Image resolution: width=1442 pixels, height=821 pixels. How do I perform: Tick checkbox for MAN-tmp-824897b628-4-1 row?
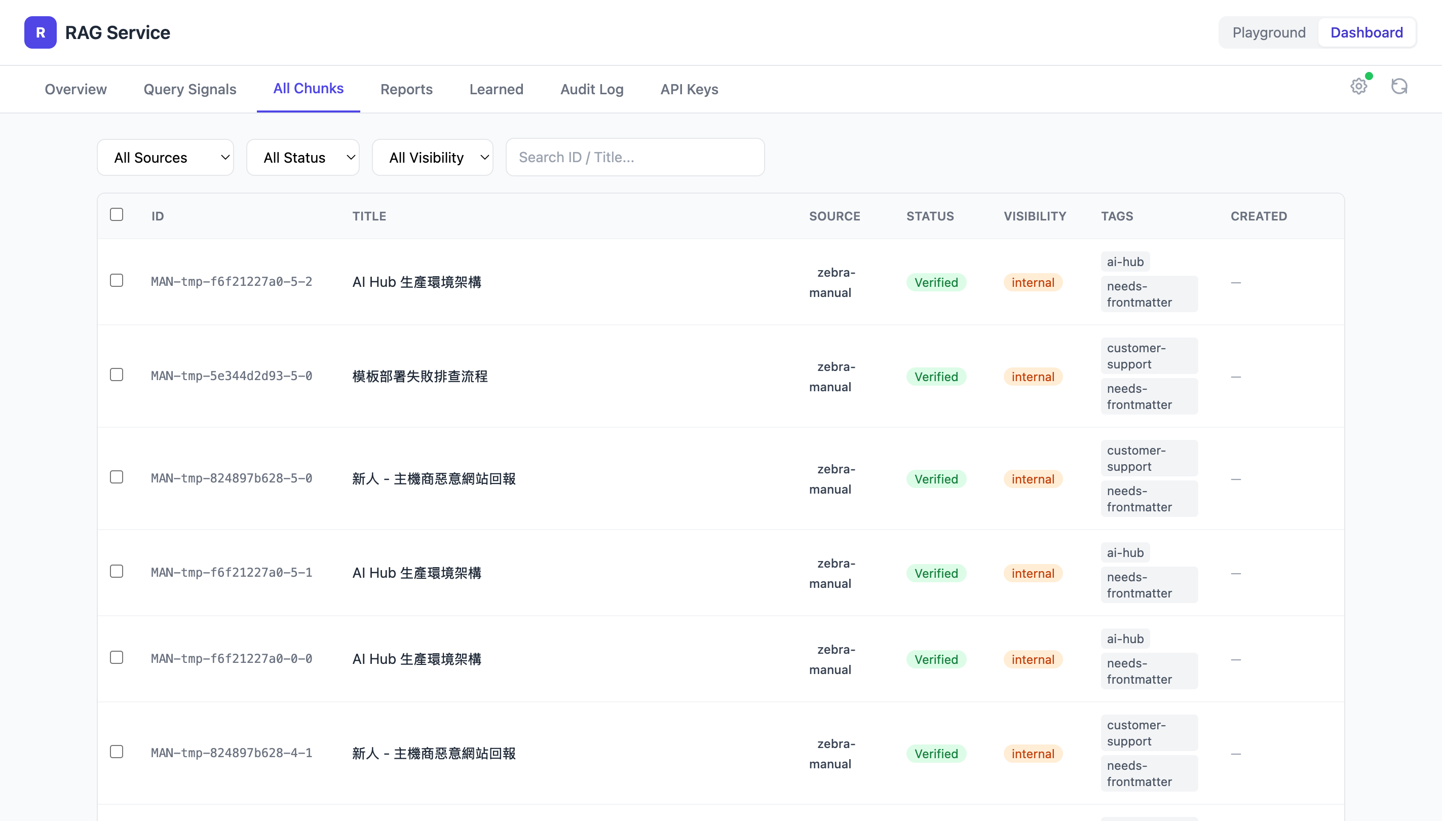click(x=117, y=751)
